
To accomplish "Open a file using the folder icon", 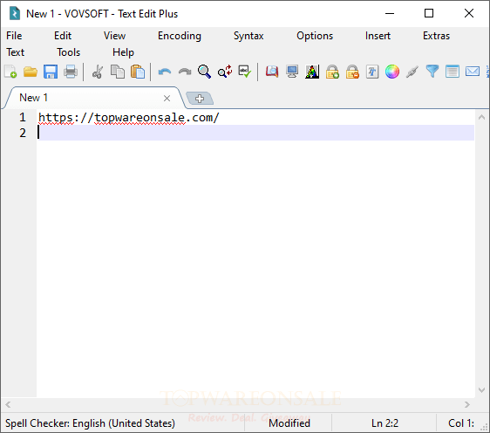I will [31, 72].
